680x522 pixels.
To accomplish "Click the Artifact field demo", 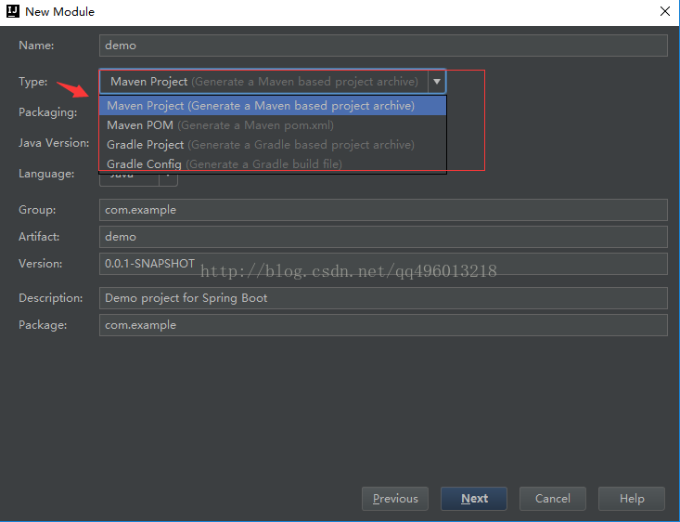I will [x=383, y=237].
